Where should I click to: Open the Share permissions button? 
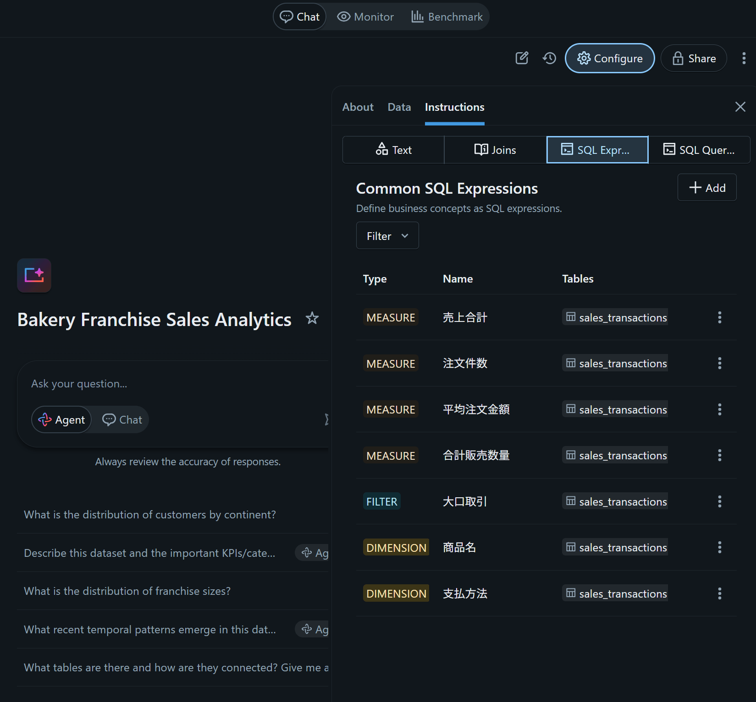tap(693, 58)
